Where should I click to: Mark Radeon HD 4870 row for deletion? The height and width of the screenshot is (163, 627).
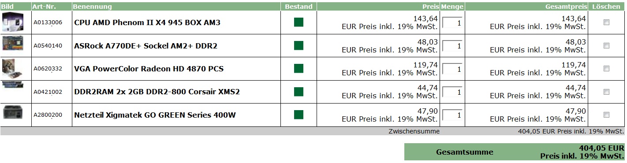(606, 69)
